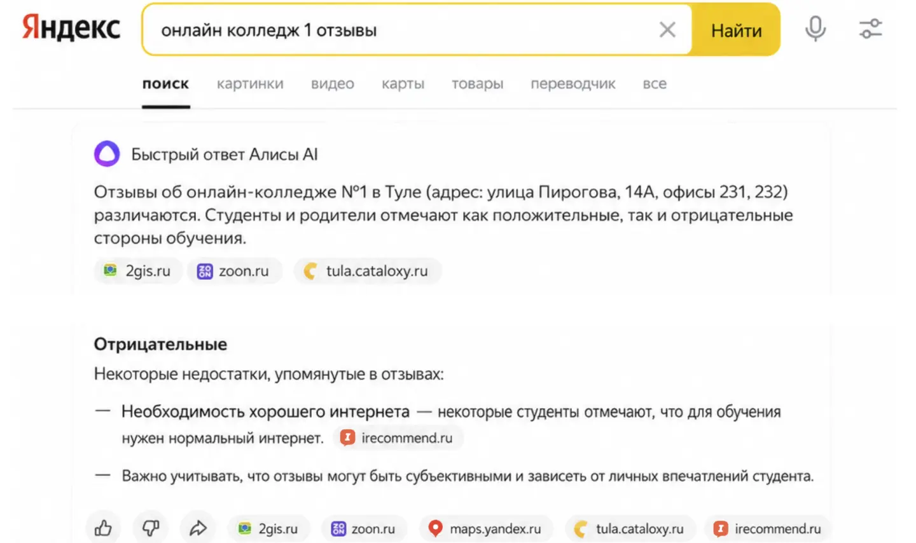Open 2gis.ru chip in bottom sources row
The width and height of the screenshot is (916, 543).
click(x=268, y=529)
